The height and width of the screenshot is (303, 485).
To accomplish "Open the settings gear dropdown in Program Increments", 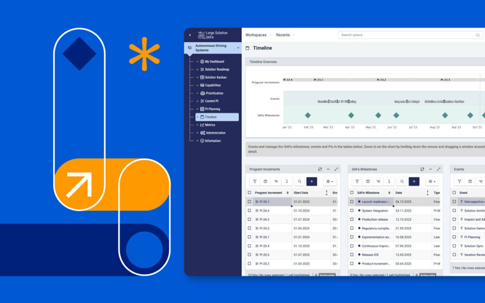I will tap(330, 181).
